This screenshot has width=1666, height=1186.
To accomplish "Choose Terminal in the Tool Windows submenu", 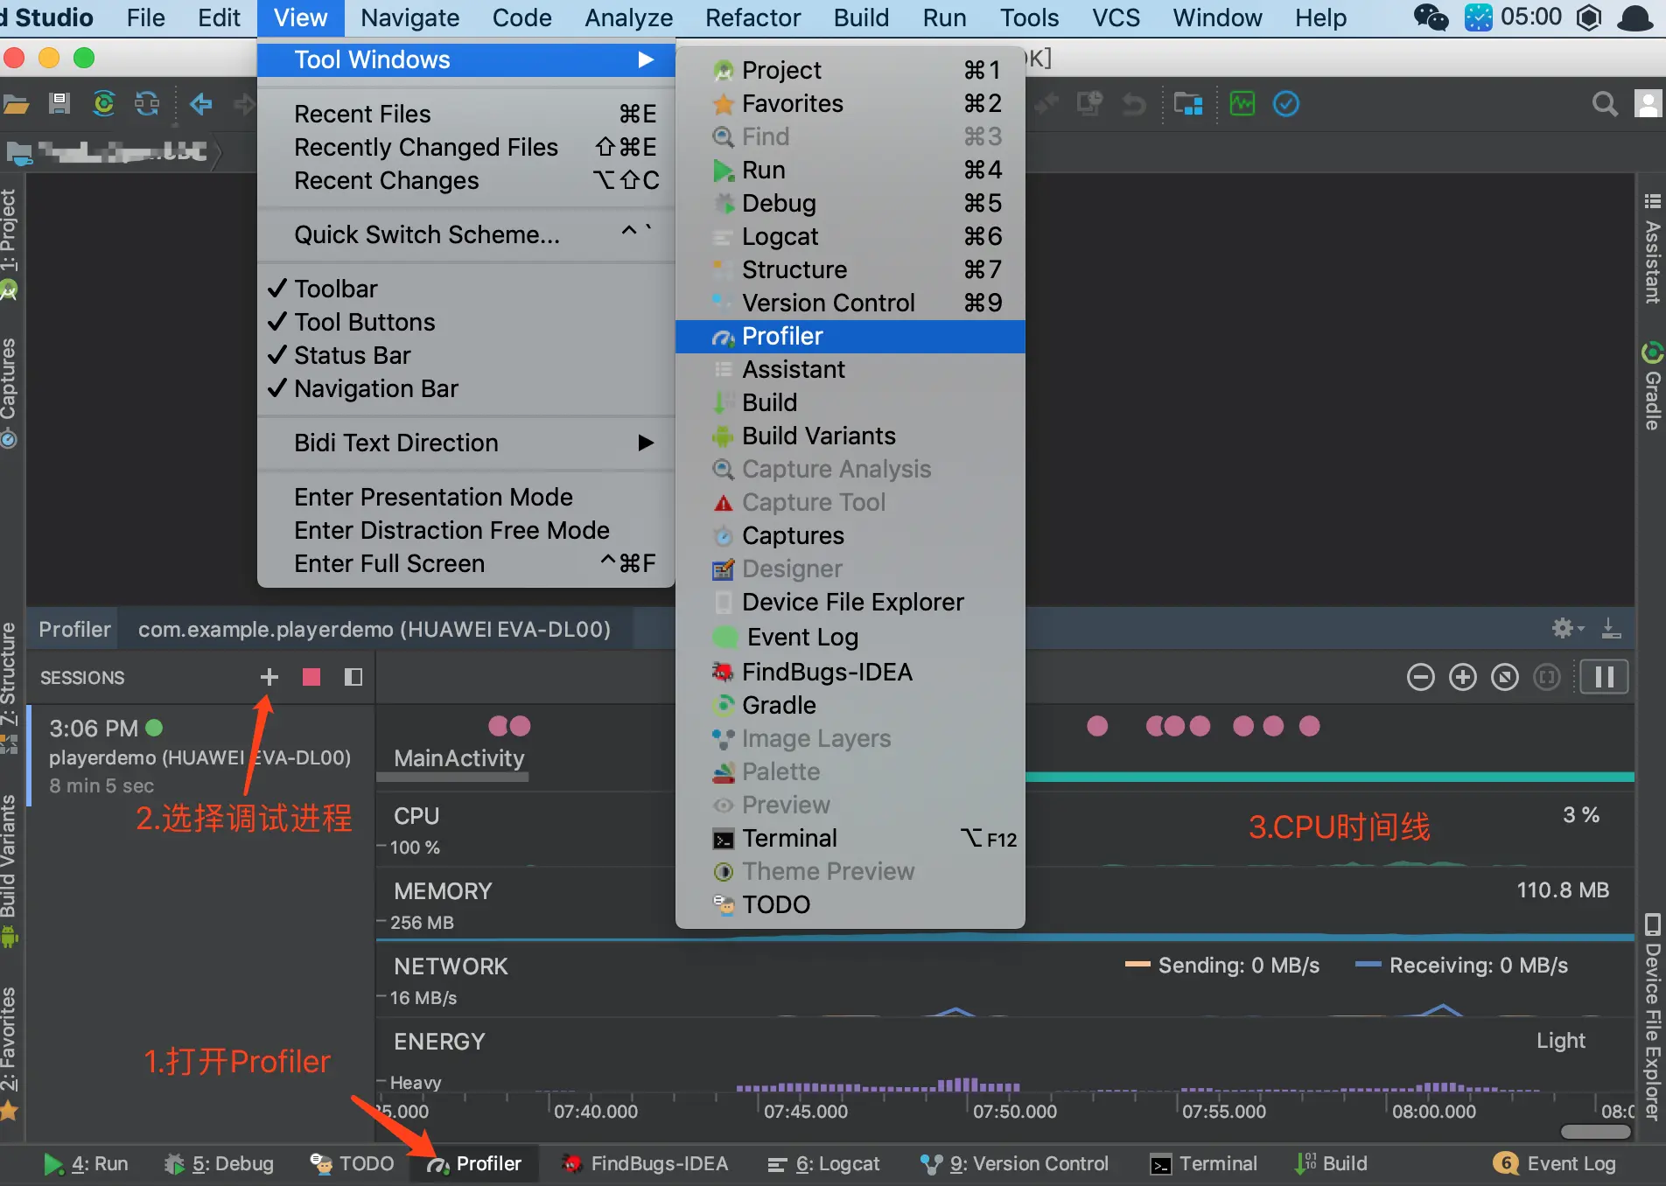I will coord(850,838).
